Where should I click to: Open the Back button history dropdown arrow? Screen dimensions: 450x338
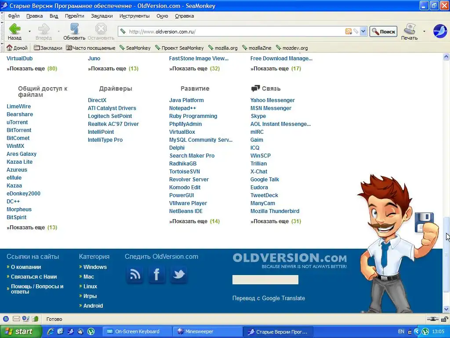[29, 31]
